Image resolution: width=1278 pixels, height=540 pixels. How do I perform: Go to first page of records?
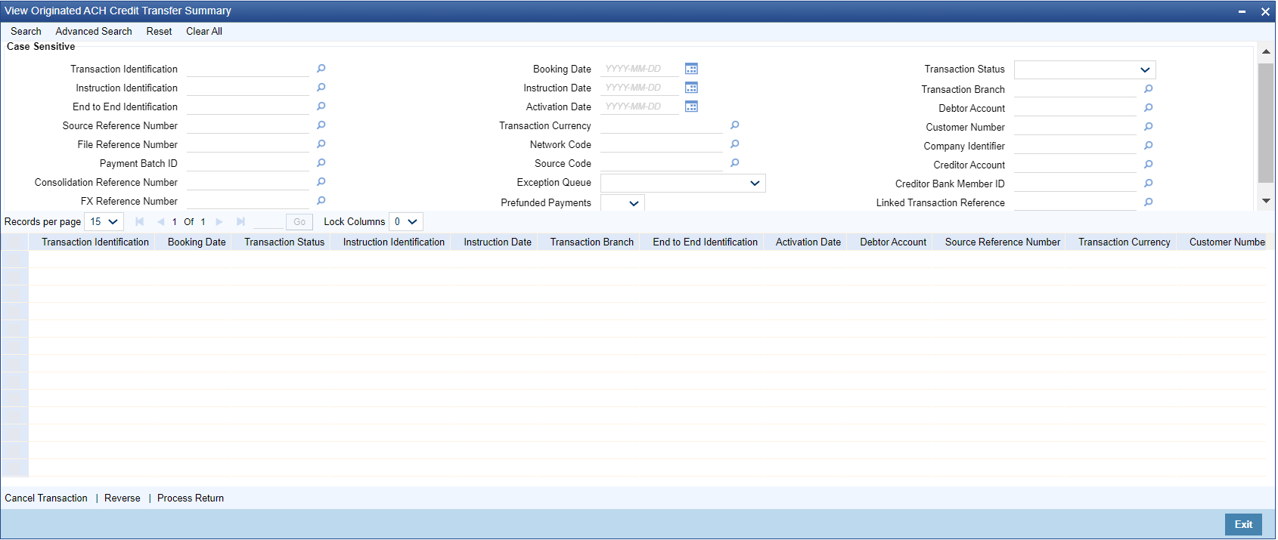(x=139, y=222)
